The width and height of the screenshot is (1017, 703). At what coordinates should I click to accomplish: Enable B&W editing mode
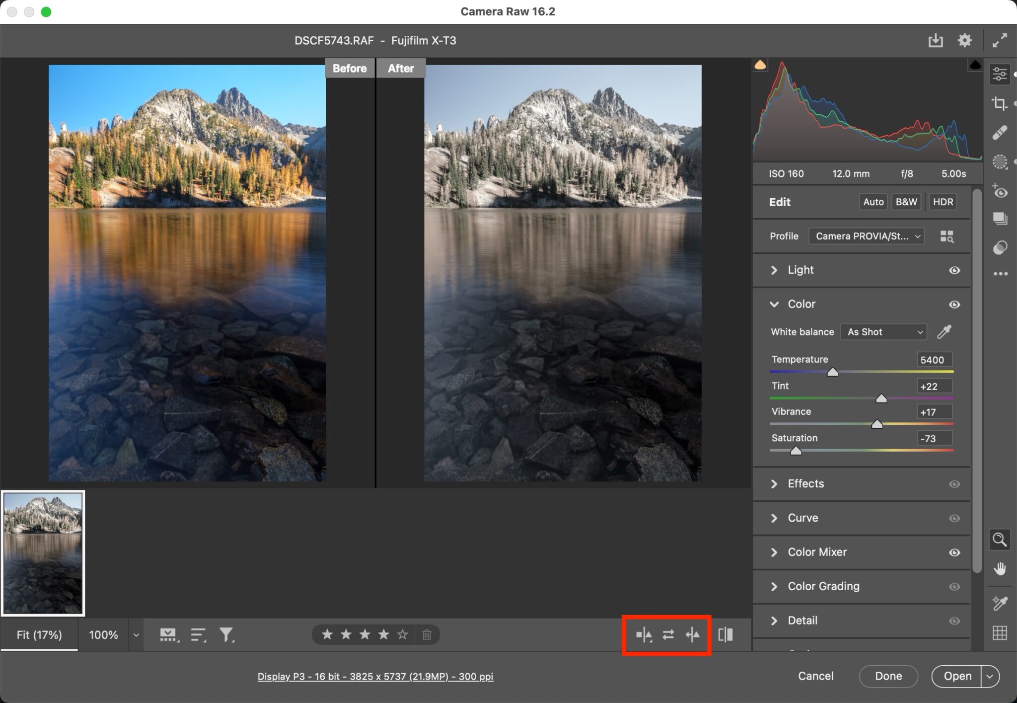tap(906, 202)
